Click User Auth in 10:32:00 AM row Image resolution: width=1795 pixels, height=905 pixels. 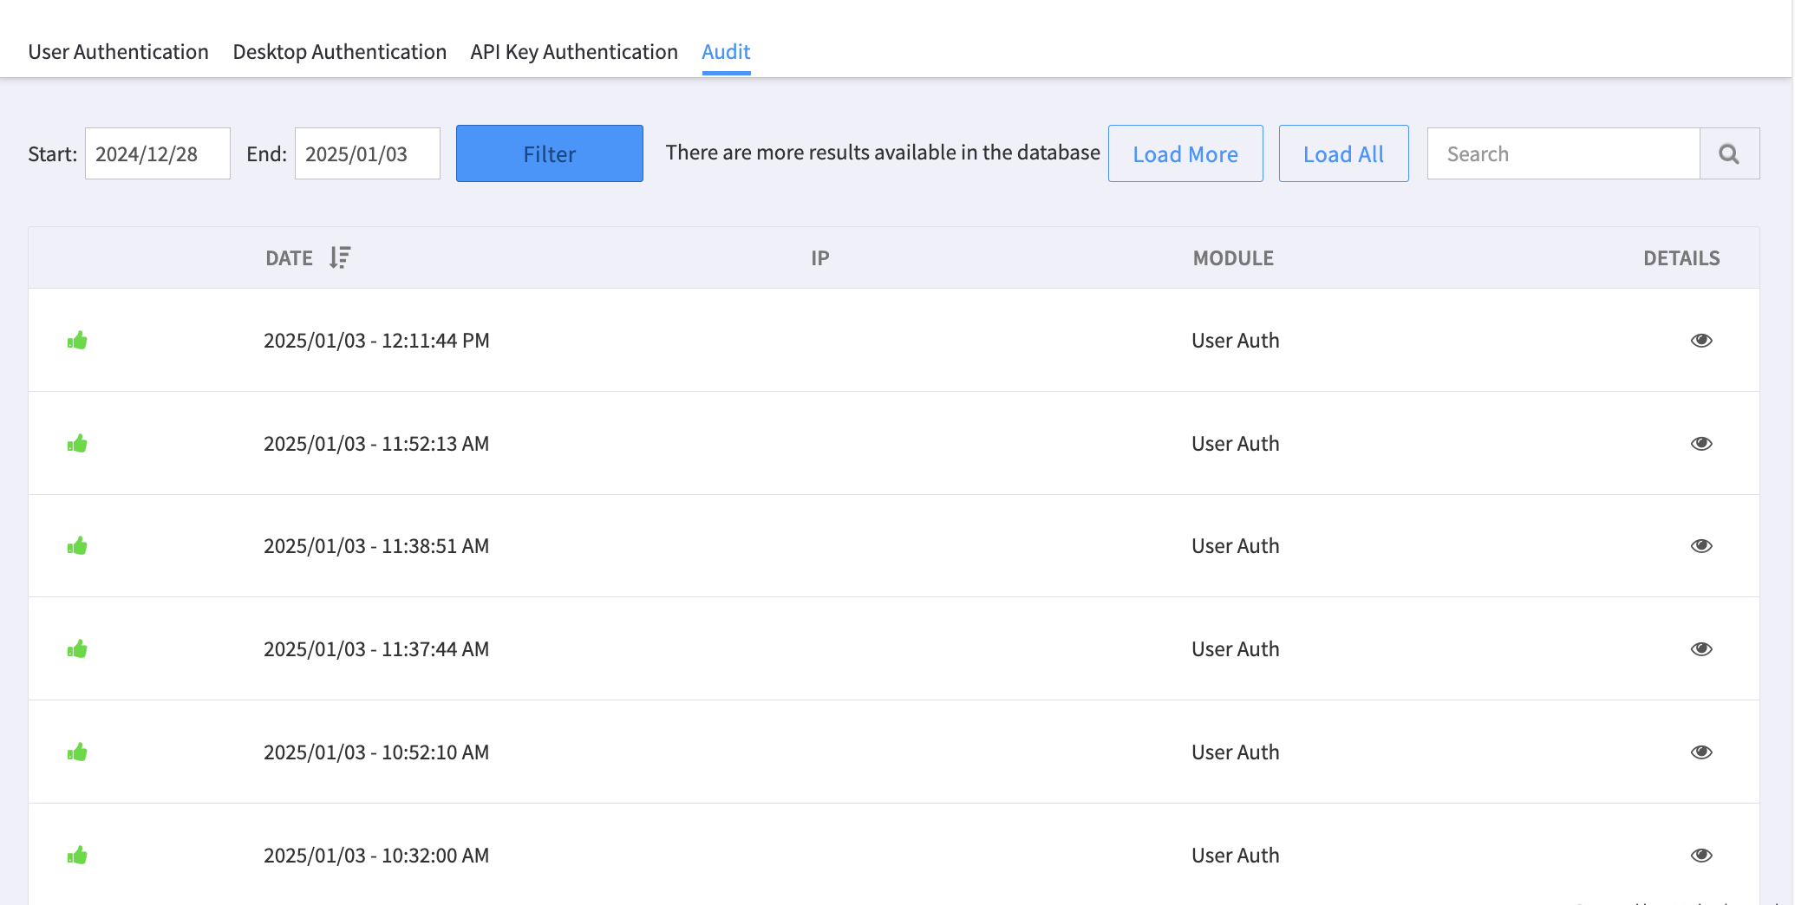[1236, 856]
